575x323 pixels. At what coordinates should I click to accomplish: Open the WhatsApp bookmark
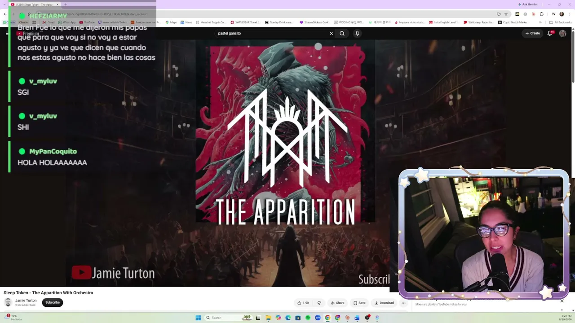coord(67,22)
